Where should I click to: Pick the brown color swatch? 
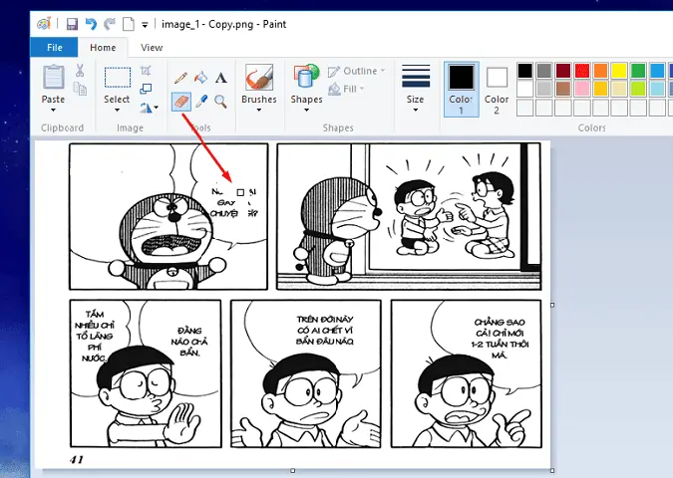click(563, 89)
